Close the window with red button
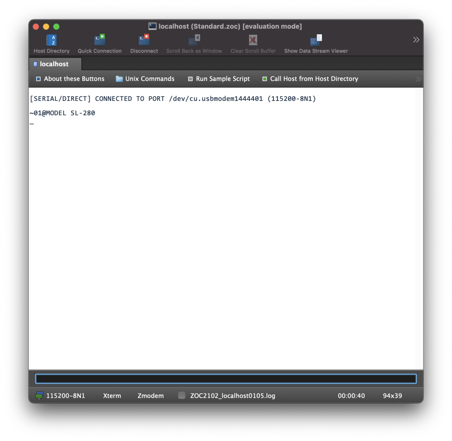The height and width of the screenshot is (441, 452). [x=36, y=27]
